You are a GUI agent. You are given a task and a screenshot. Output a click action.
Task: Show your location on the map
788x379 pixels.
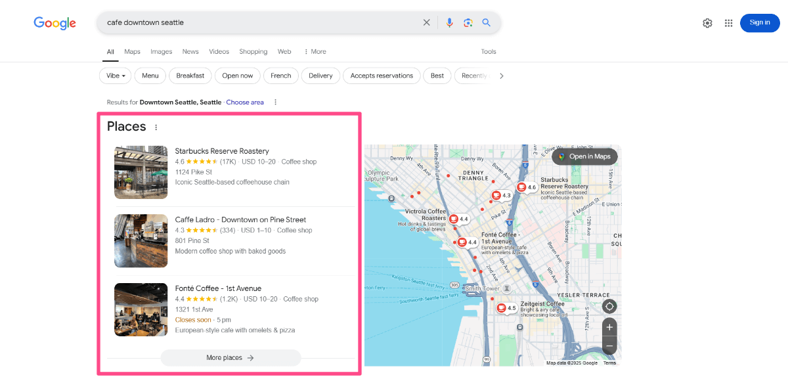pos(609,307)
